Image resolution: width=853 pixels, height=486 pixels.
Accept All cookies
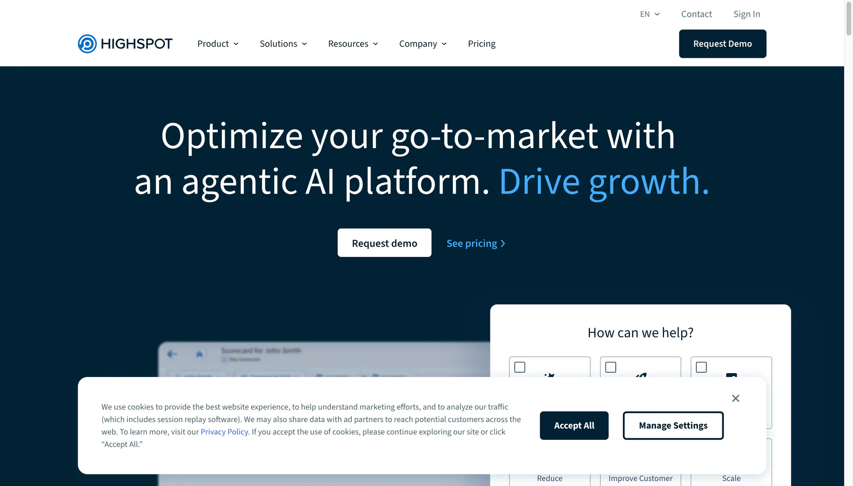(574, 426)
